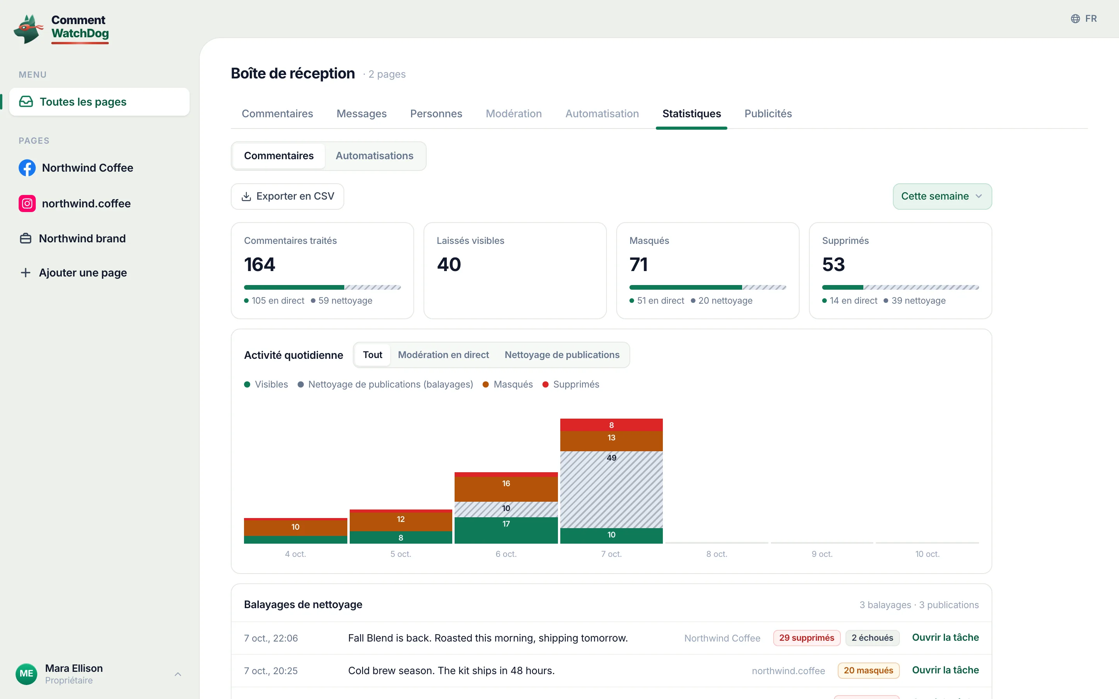Click the Comment WatchDog dog logo
The height and width of the screenshot is (699, 1119).
[x=28, y=29]
